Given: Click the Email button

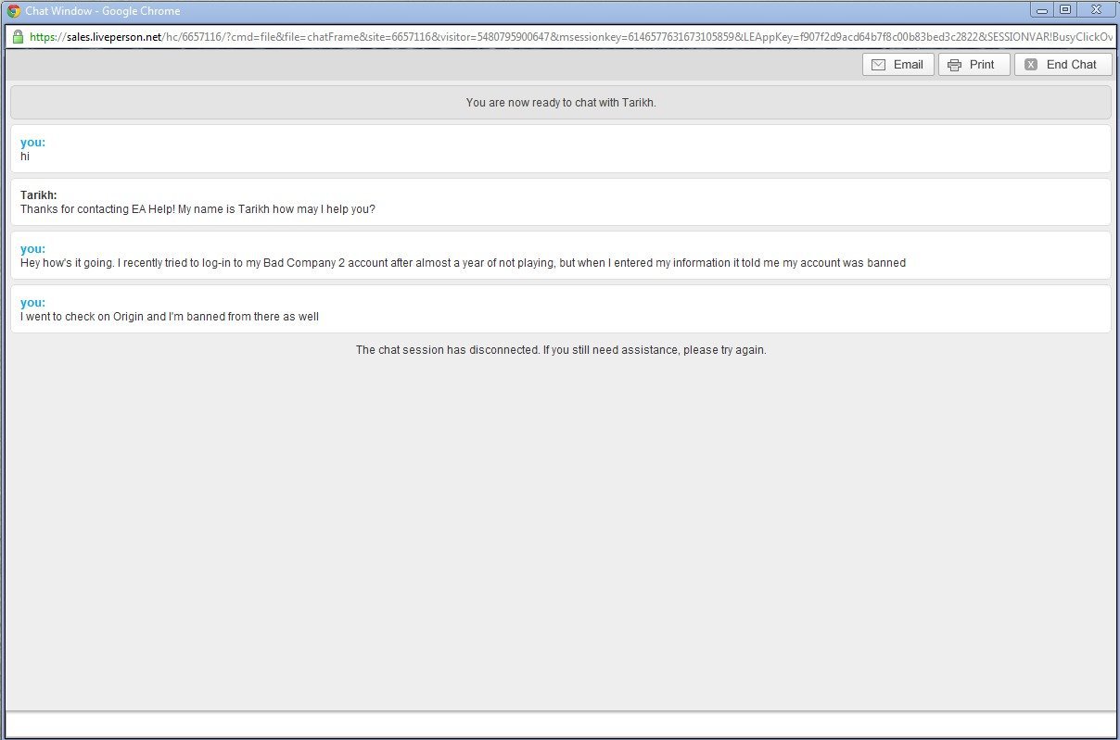Looking at the screenshot, I should click(898, 65).
